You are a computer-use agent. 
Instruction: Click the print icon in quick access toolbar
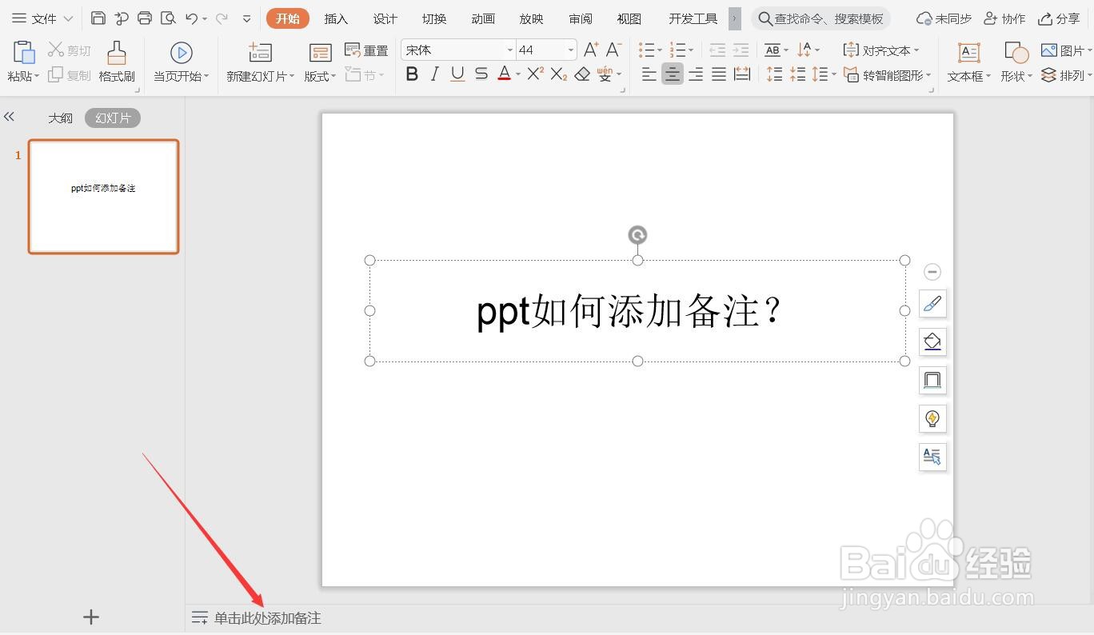[x=145, y=18]
